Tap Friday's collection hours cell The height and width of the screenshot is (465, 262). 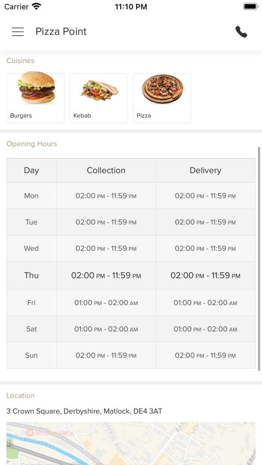tap(106, 303)
